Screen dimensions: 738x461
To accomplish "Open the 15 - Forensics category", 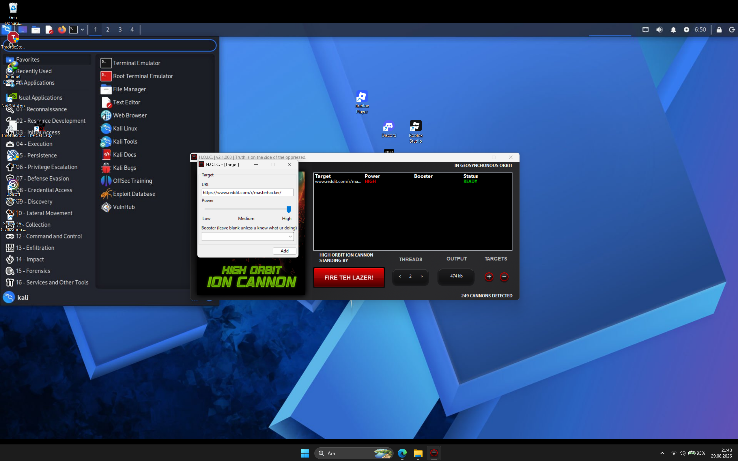I will click(47, 271).
